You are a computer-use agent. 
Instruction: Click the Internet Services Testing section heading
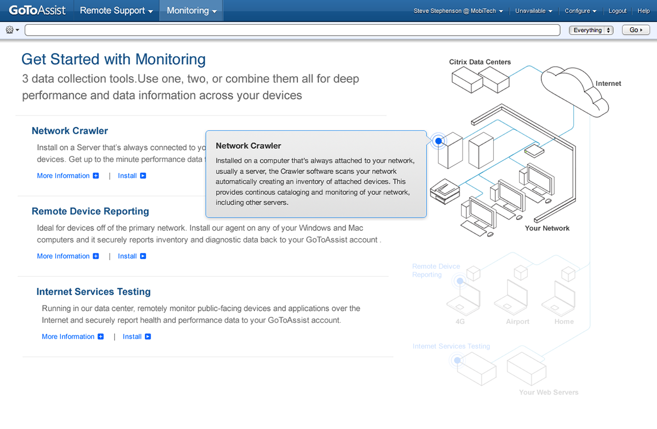coord(94,292)
